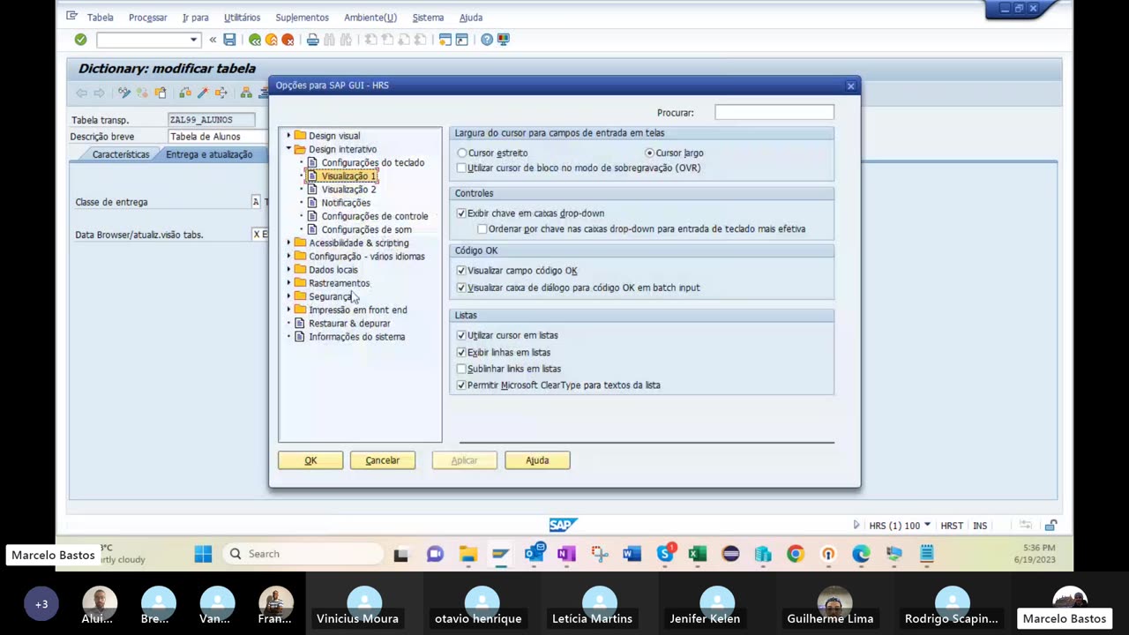Click the Print icon in toolbar

[x=312, y=40]
